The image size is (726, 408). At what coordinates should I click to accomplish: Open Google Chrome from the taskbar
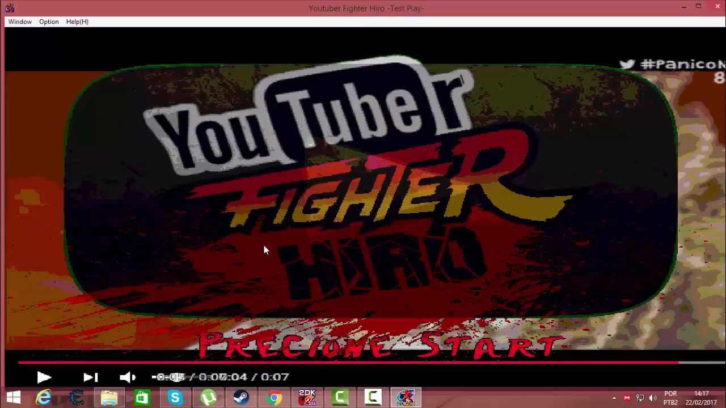pyautogui.click(x=274, y=398)
